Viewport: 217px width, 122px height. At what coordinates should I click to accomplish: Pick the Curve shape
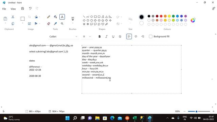tap(88, 17)
